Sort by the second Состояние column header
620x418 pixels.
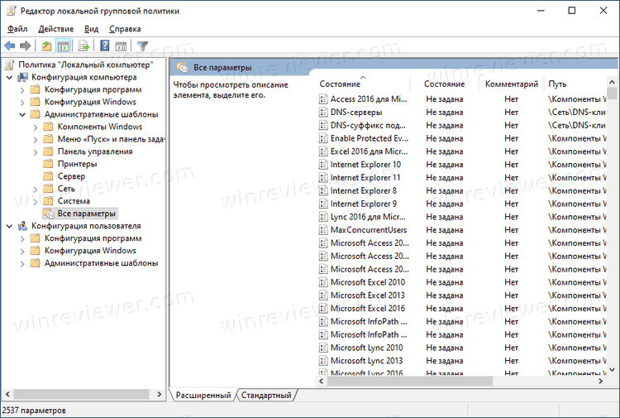click(445, 84)
